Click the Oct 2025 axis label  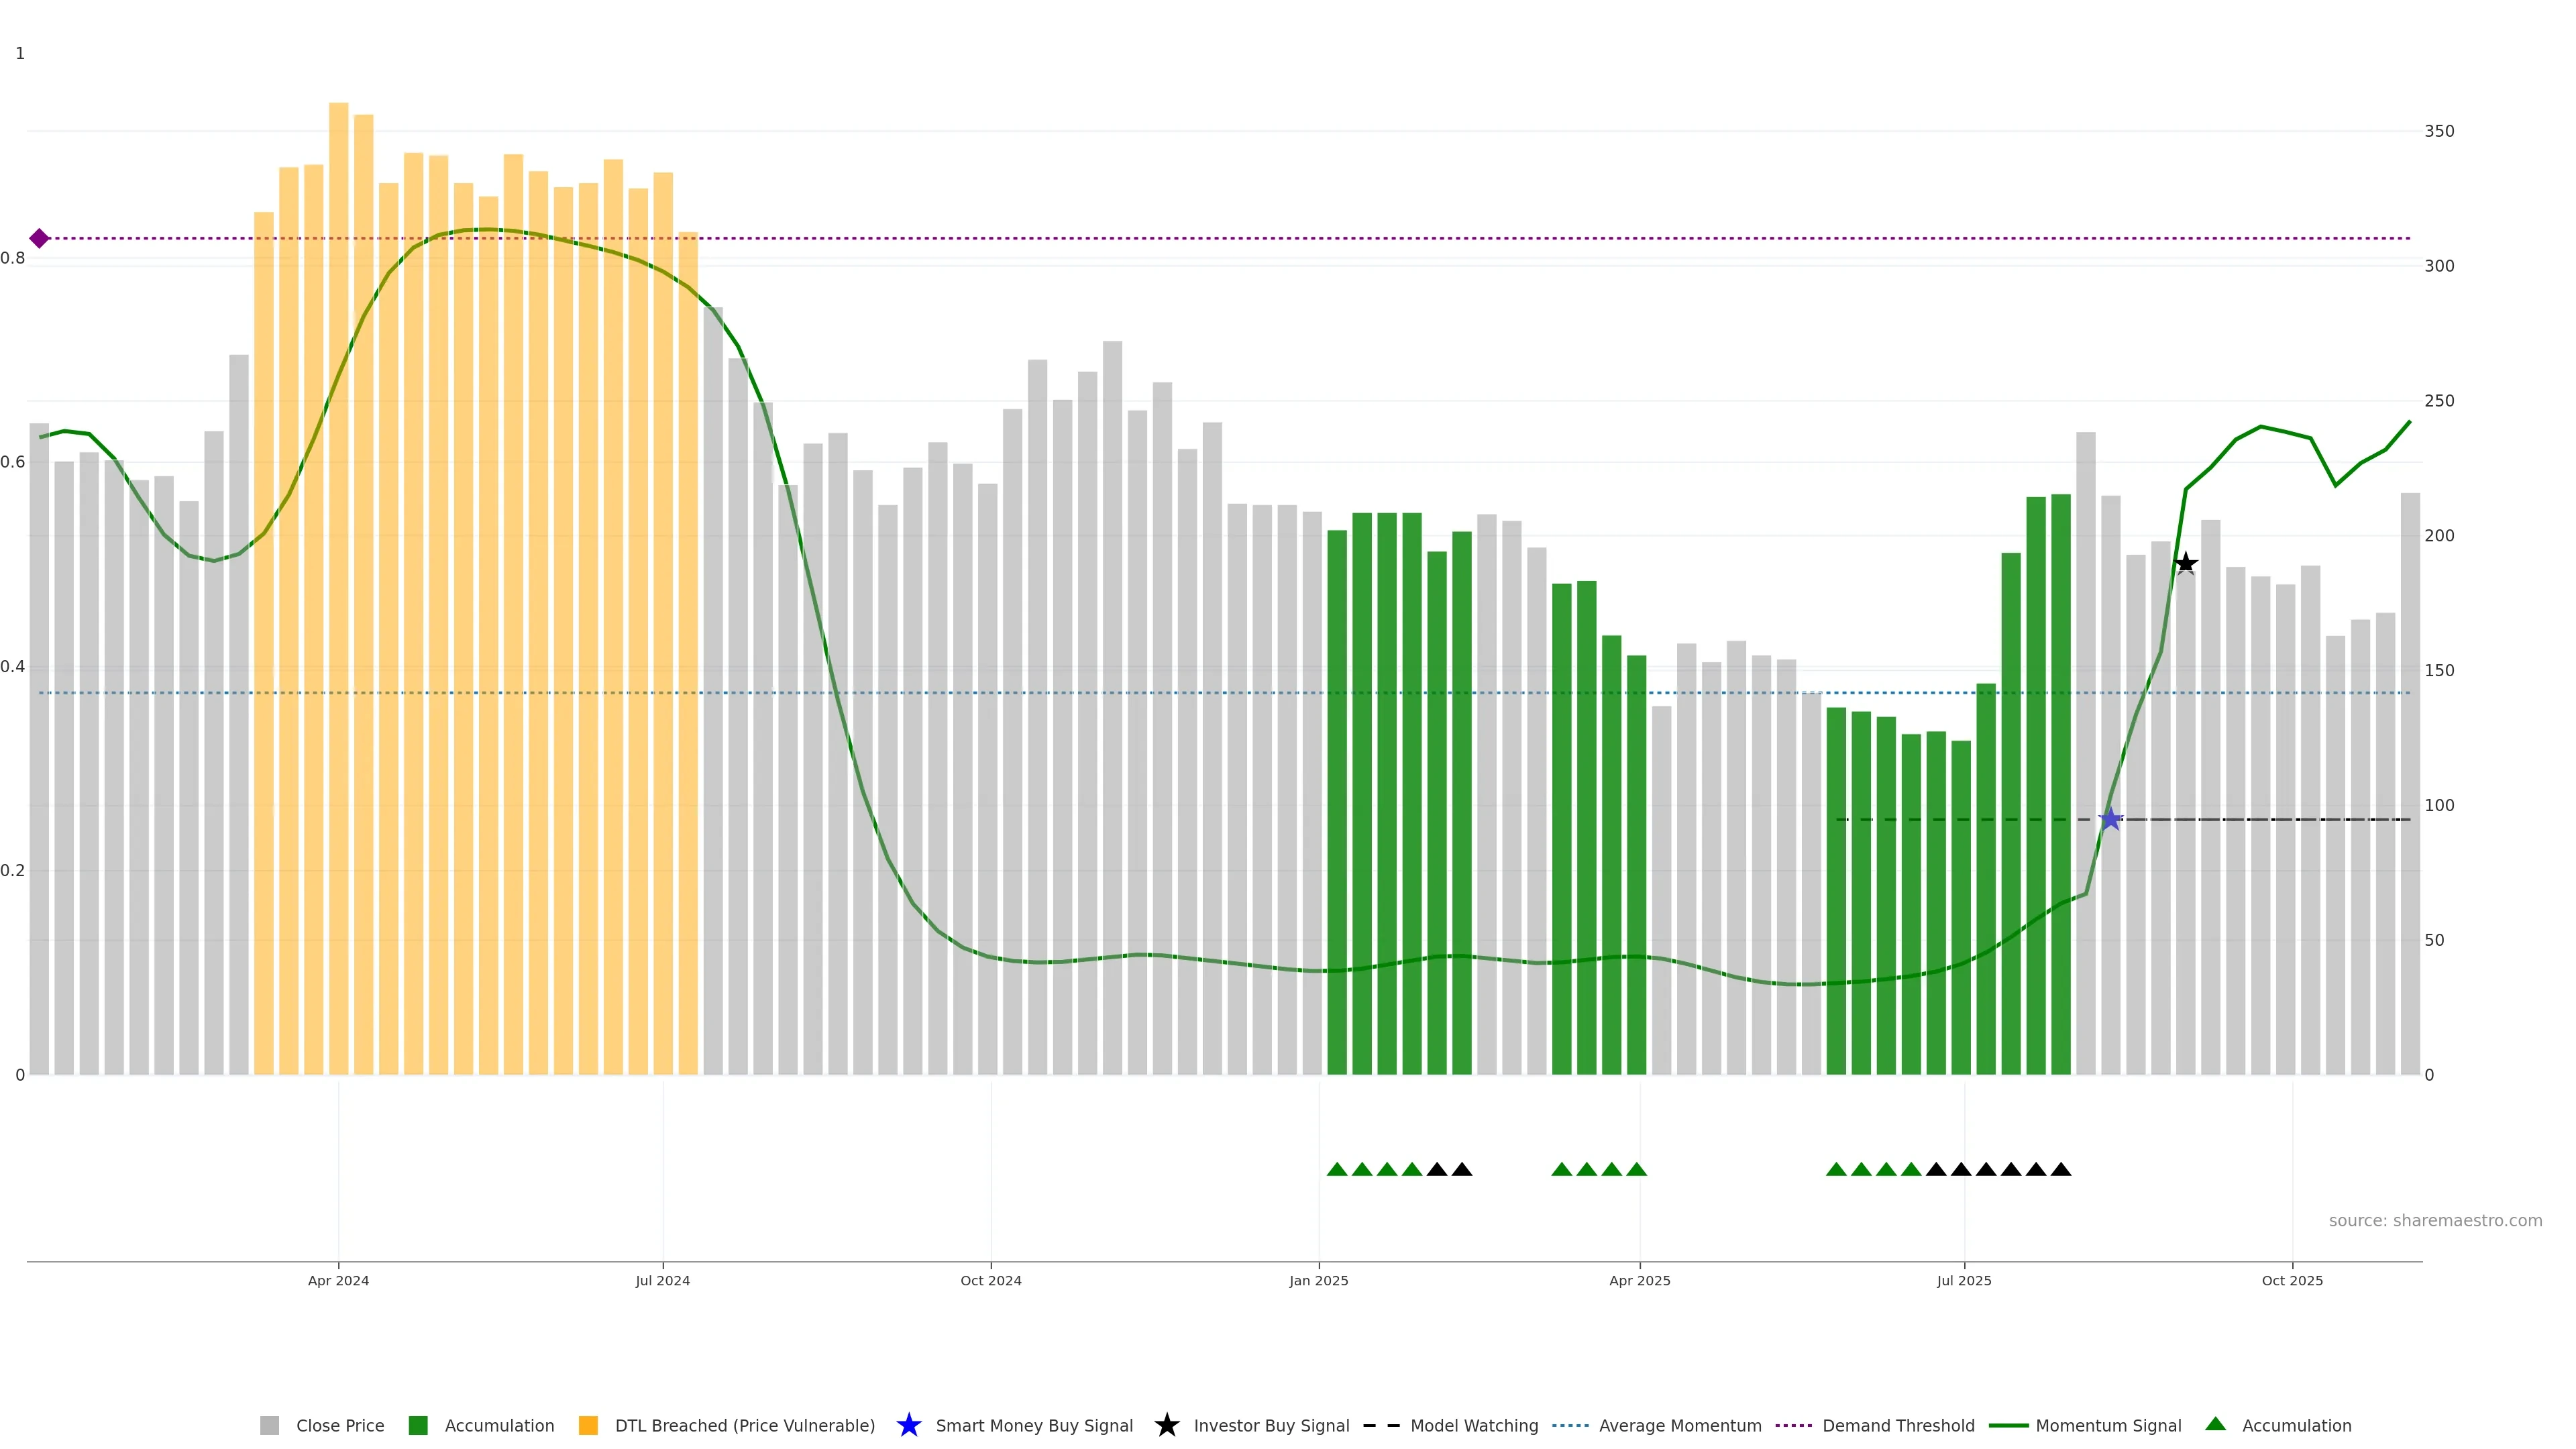tap(2292, 1280)
